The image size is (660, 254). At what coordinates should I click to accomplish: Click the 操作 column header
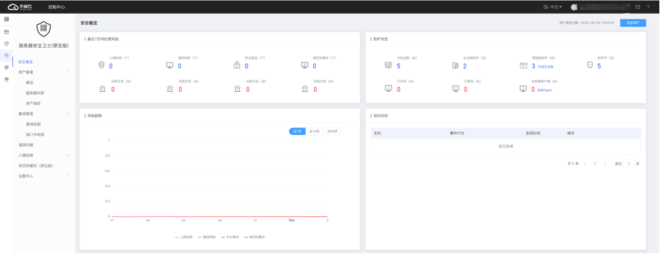click(571, 134)
